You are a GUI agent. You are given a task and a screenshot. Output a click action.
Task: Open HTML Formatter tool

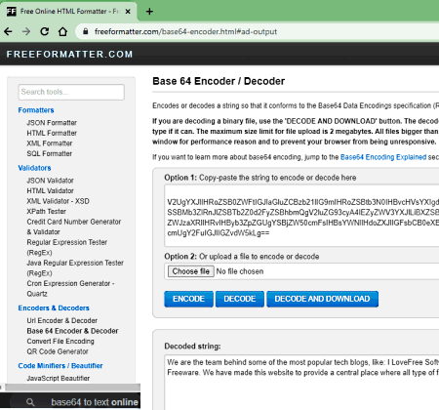(x=52, y=133)
